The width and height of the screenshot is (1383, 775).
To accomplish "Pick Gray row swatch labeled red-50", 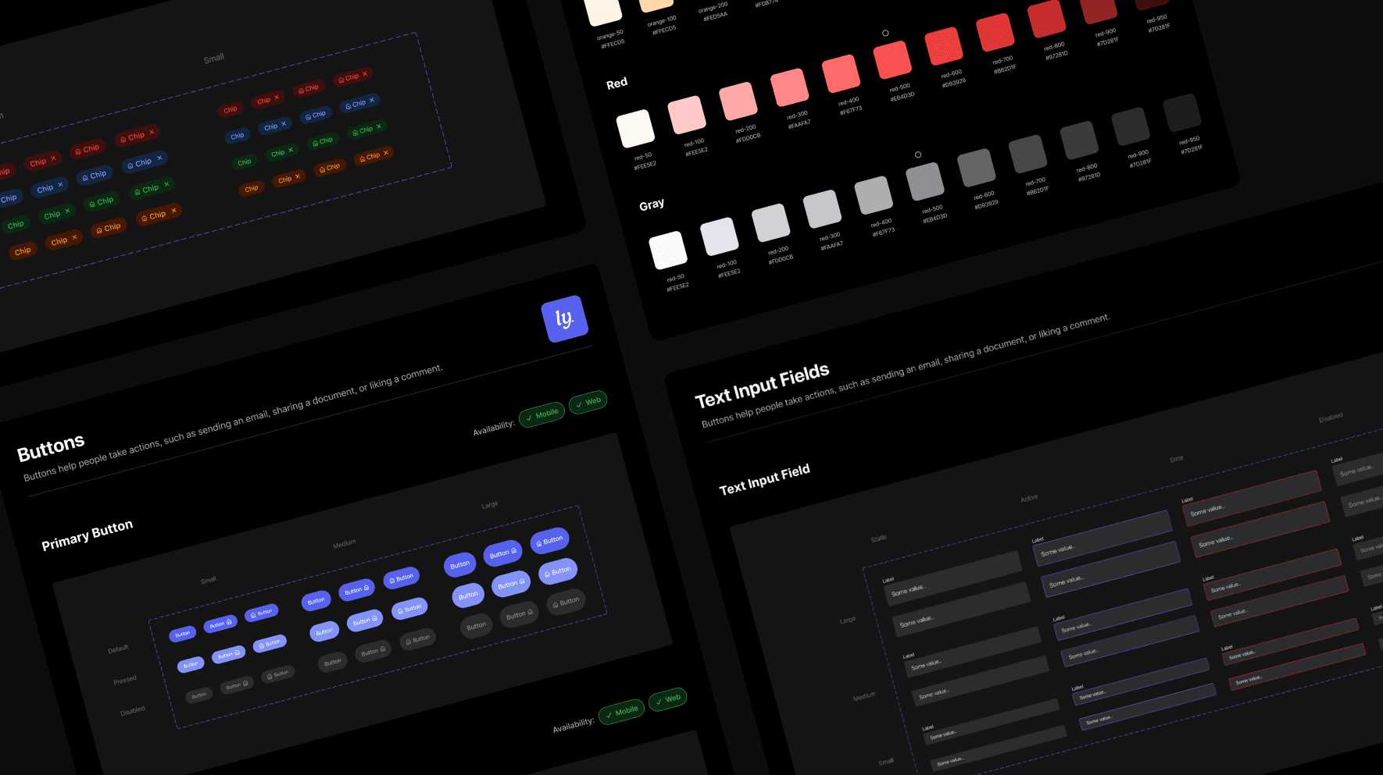I will pos(668,251).
